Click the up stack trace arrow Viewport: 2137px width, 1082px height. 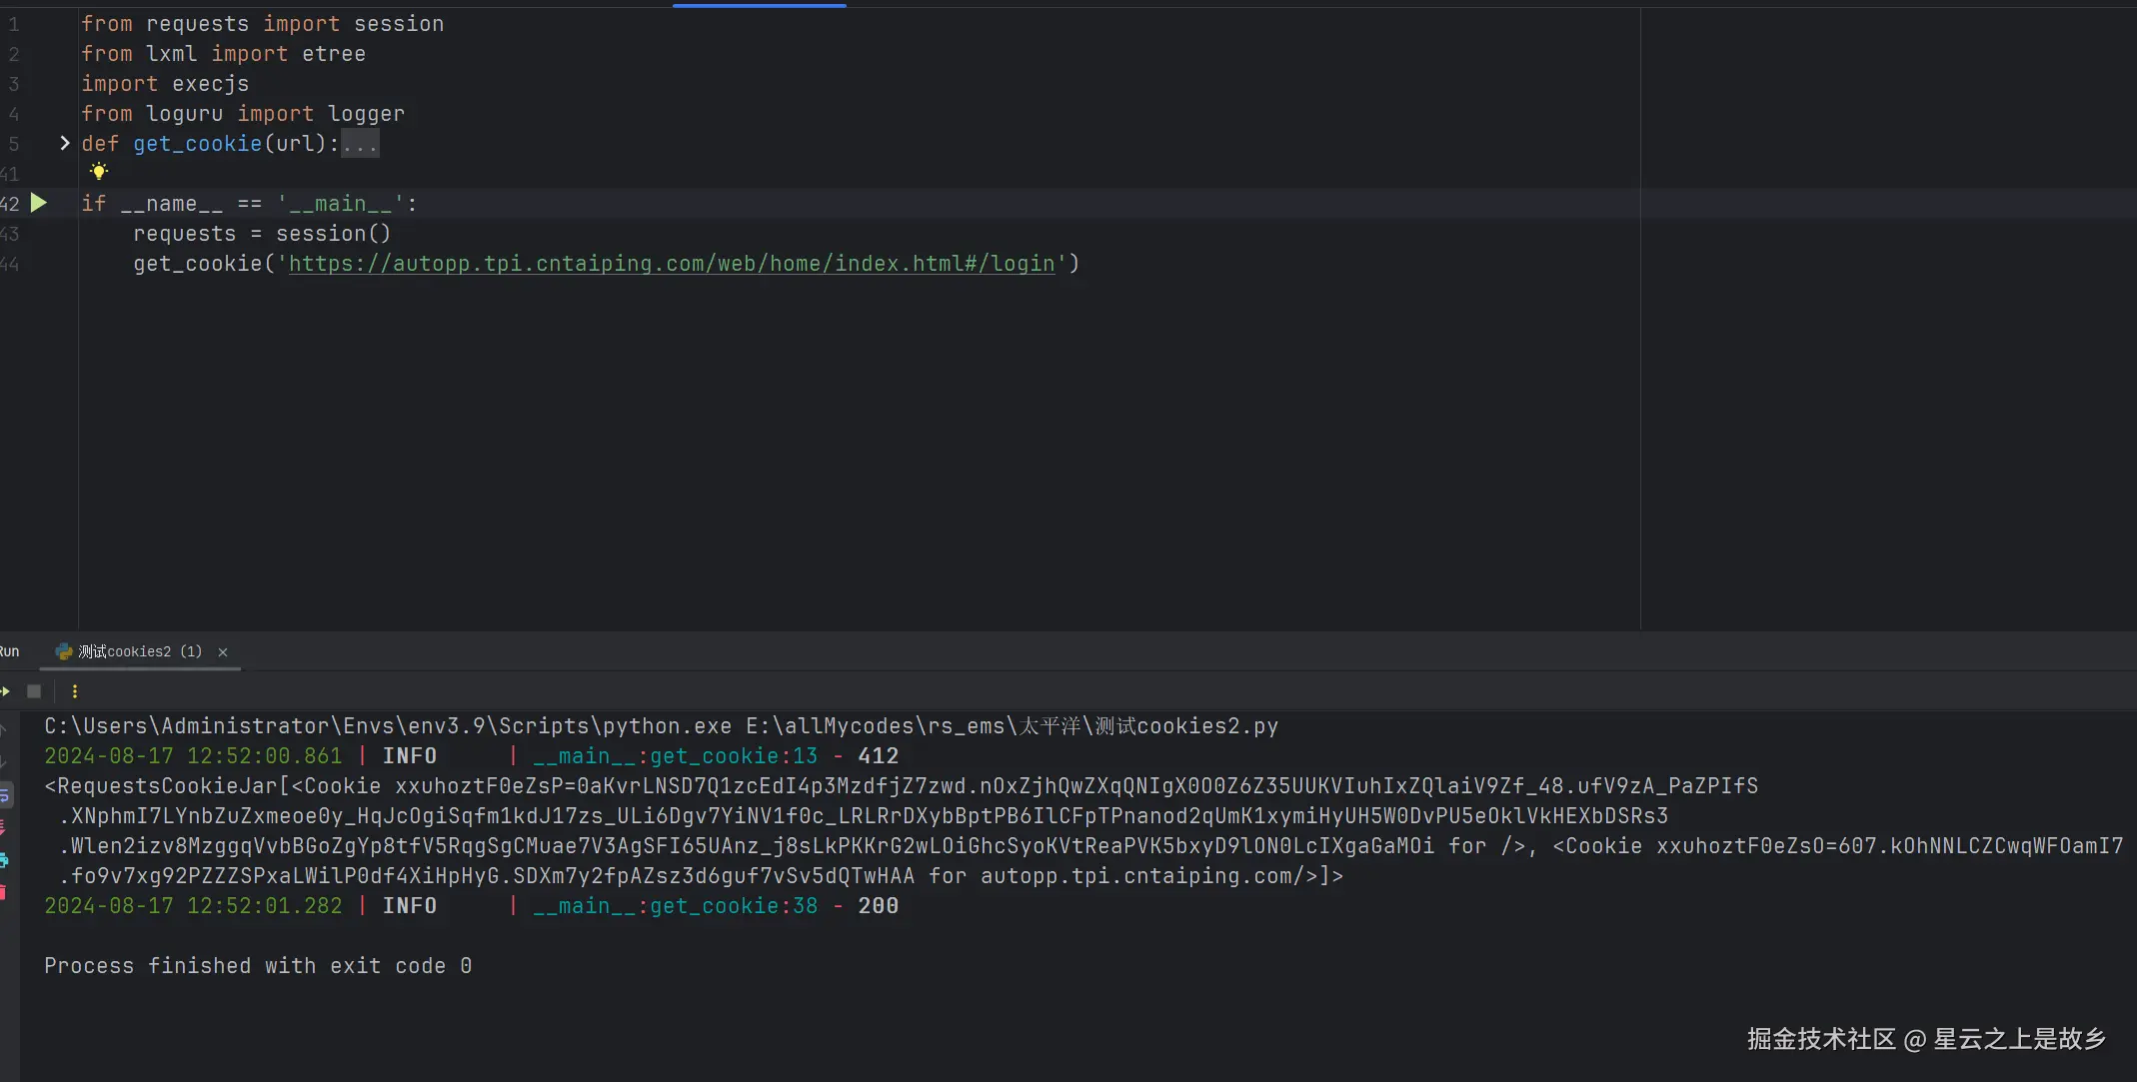pyautogui.click(x=4, y=730)
